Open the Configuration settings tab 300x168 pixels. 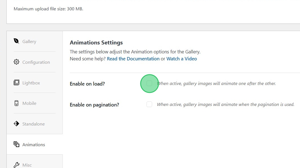pyautogui.click(x=36, y=62)
